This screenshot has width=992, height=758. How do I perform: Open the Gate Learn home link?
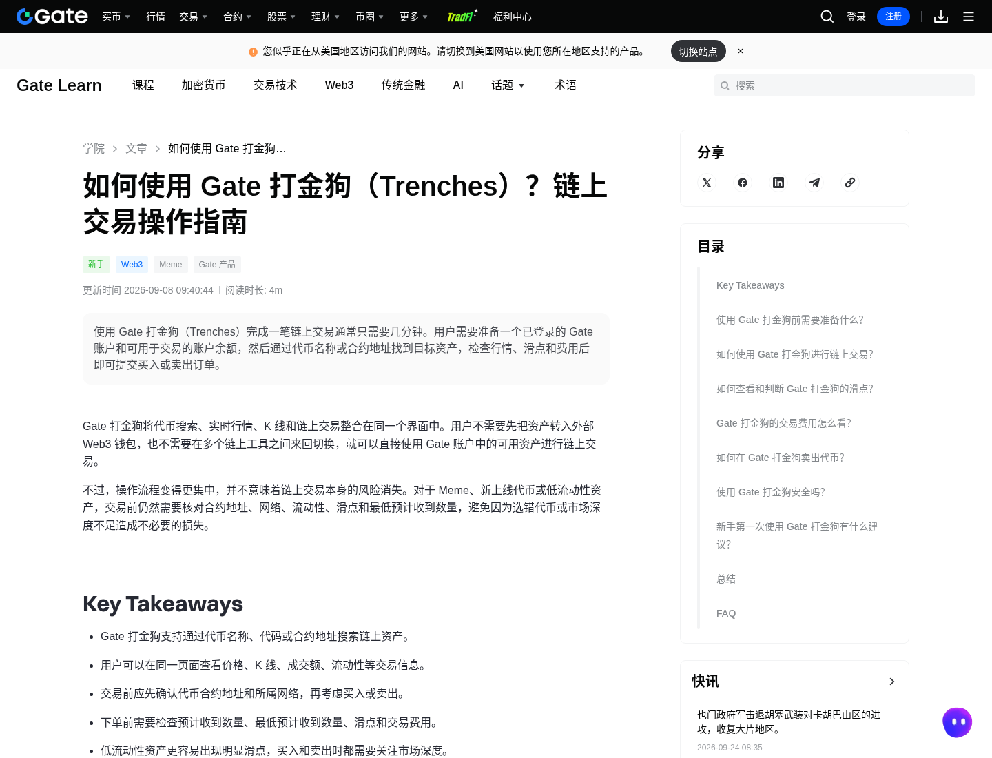[59, 85]
